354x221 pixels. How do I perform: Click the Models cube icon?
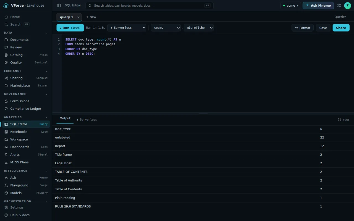click(6, 193)
